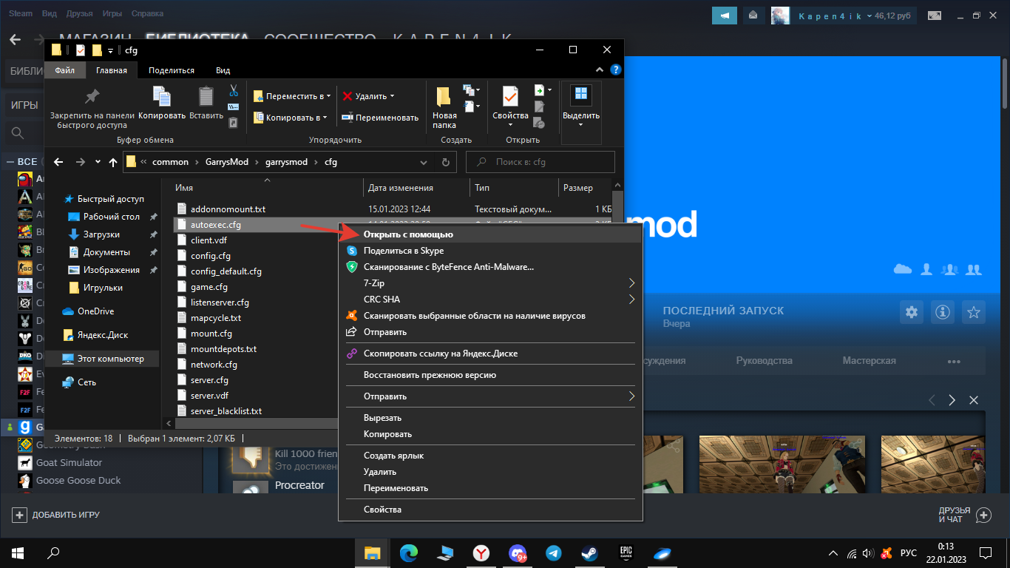This screenshot has height=568, width=1010.
Task: Select Поделиться в Skype
Action: [490, 251]
